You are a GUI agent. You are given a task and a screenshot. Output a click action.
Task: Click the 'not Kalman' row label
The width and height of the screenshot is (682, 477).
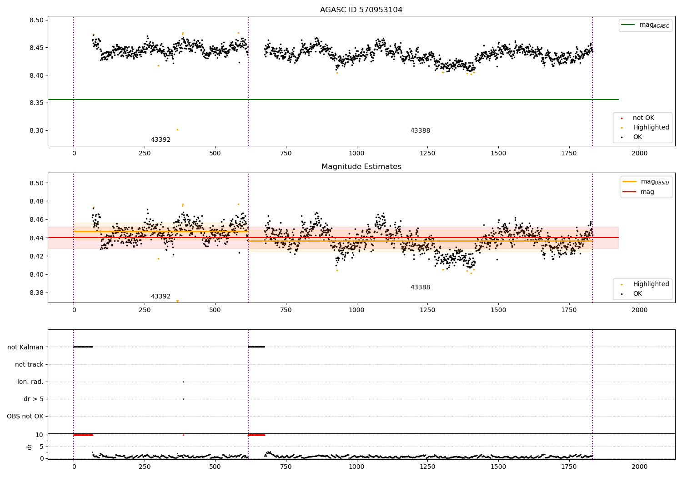pos(25,347)
